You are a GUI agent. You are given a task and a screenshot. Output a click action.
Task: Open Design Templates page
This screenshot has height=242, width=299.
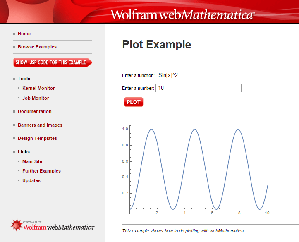[37, 138]
